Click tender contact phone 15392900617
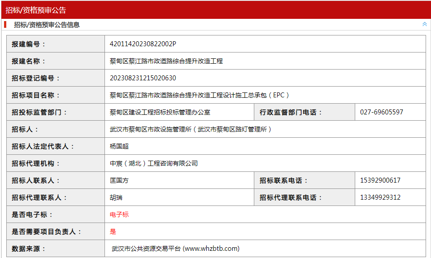Screen dimensions: 431x258 coord(380,180)
